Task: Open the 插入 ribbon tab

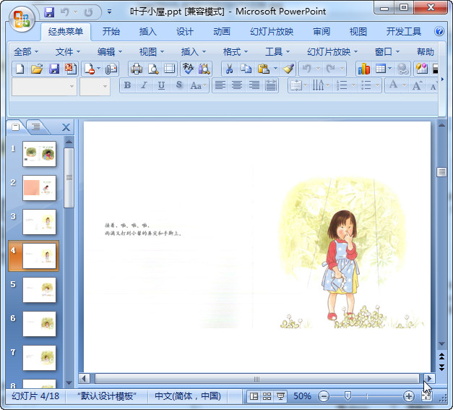Action: 148,32
